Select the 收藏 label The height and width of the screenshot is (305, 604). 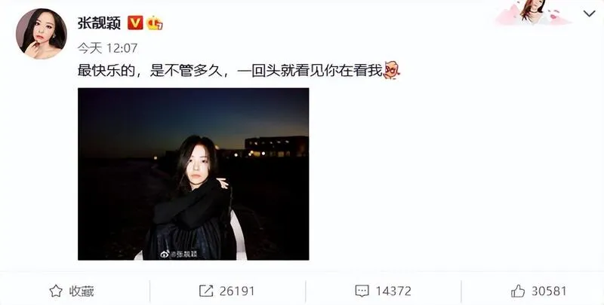point(82,291)
